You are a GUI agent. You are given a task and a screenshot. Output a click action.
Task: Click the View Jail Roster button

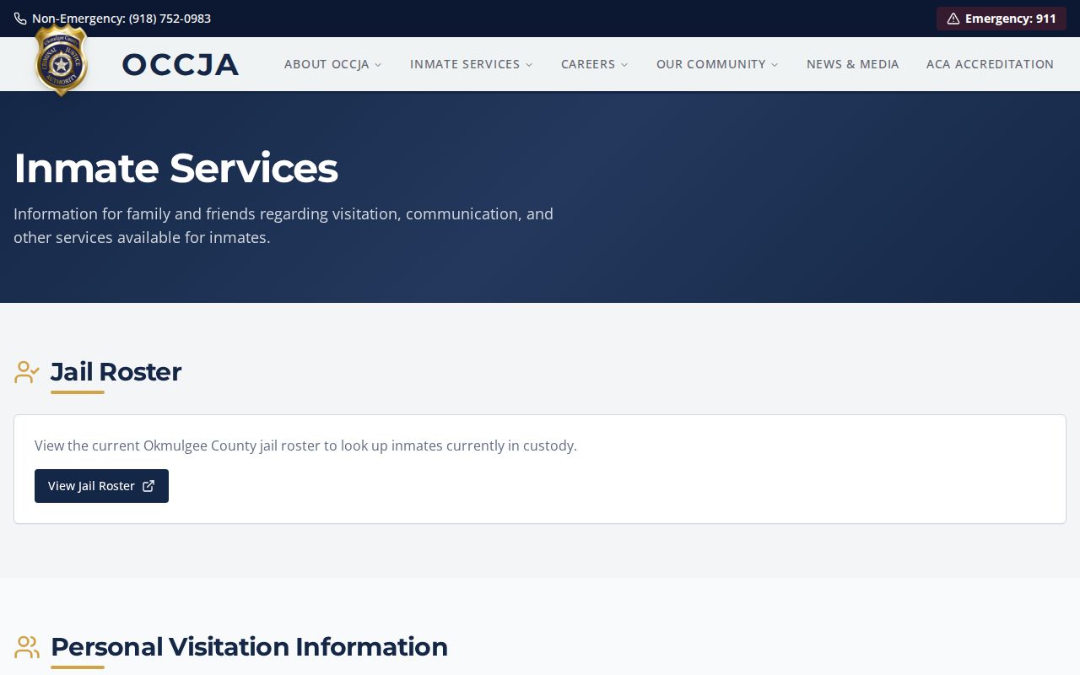(x=101, y=486)
